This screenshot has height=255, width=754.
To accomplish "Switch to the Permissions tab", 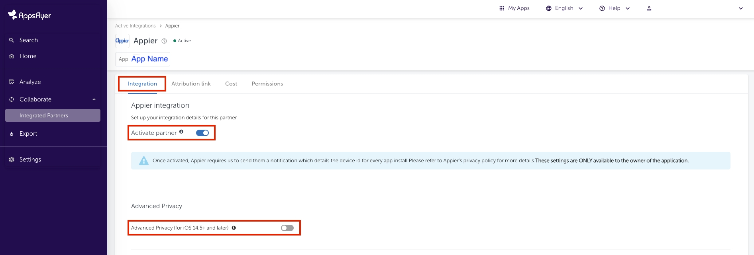I will [x=267, y=84].
